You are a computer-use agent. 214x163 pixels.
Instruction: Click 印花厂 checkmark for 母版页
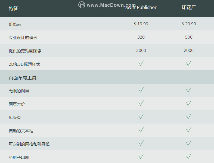coord(189,117)
